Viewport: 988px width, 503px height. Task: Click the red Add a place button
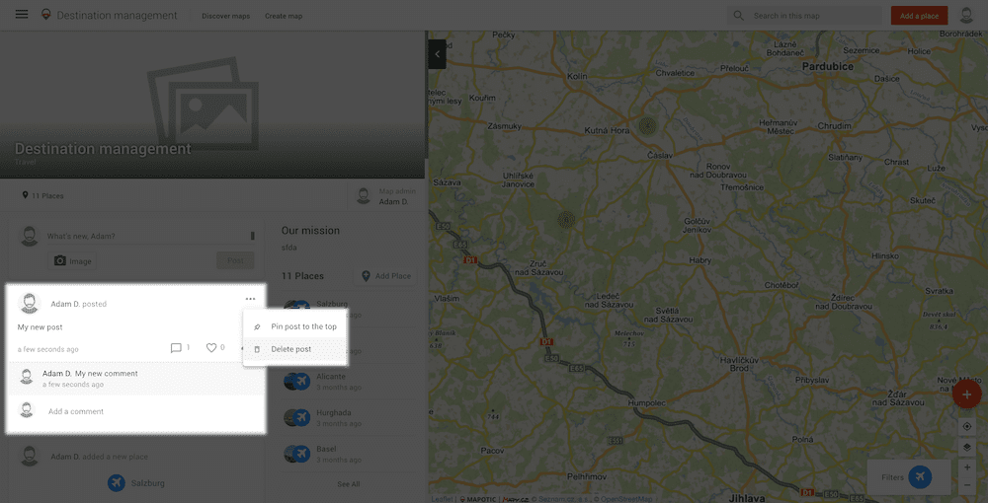point(919,16)
